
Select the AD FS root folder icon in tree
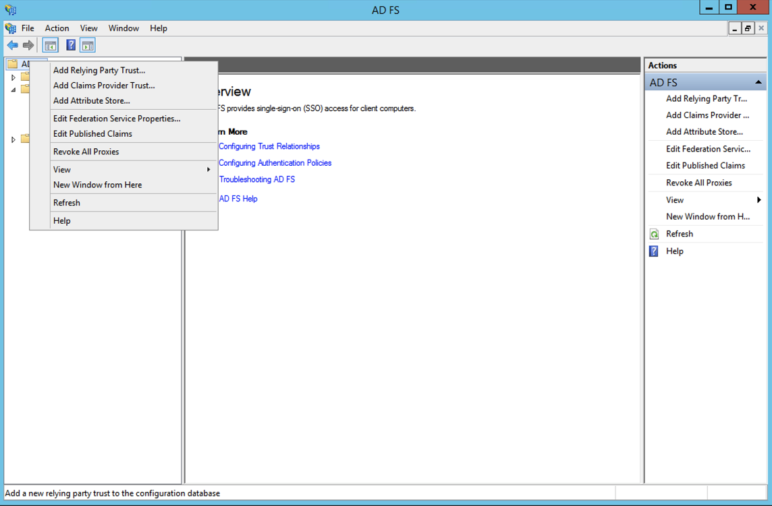click(x=12, y=64)
